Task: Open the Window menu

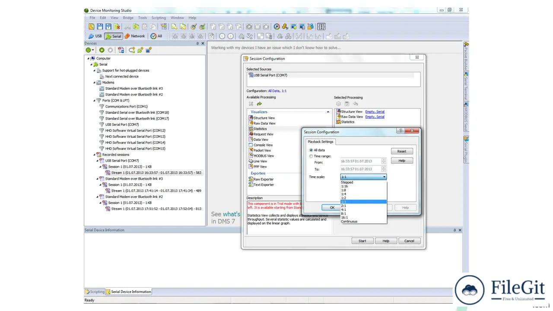Action: (x=177, y=18)
